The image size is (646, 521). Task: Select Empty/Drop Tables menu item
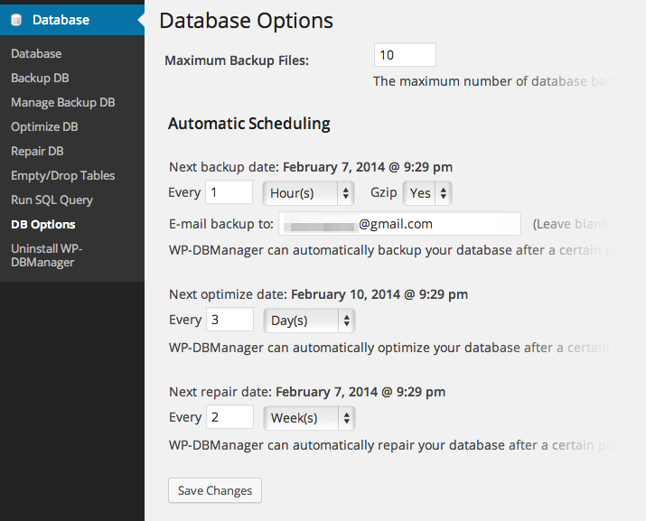click(62, 176)
